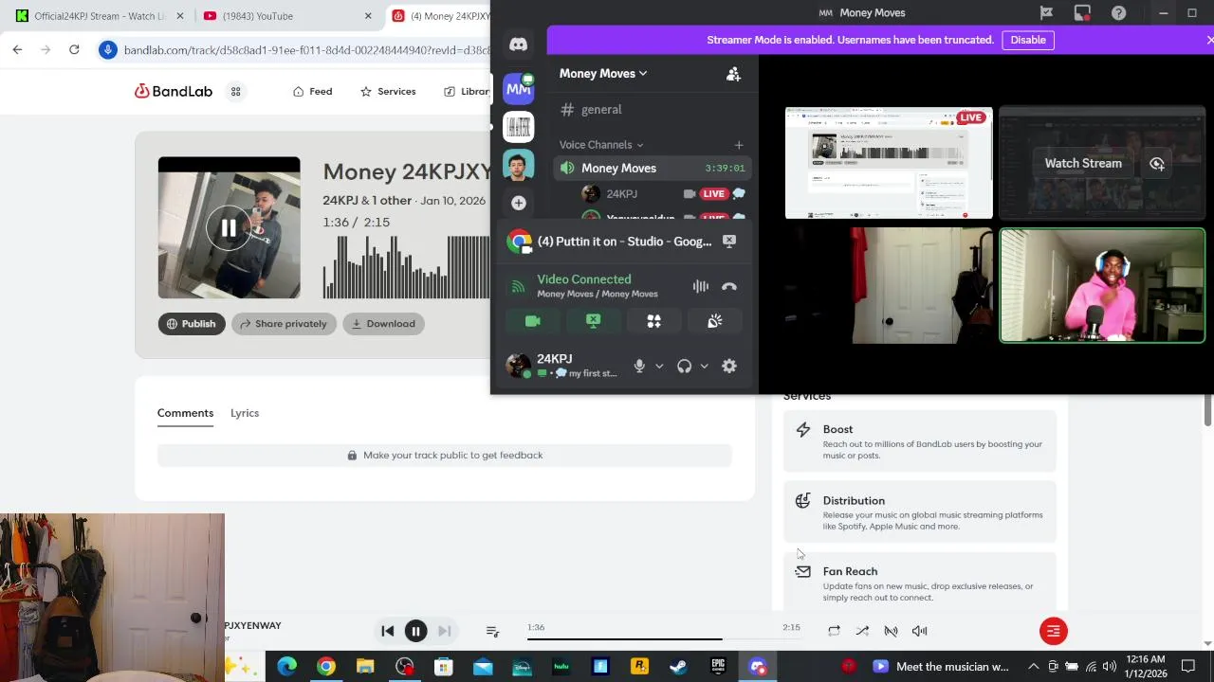Open BandLab Services menu item

(388, 92)
